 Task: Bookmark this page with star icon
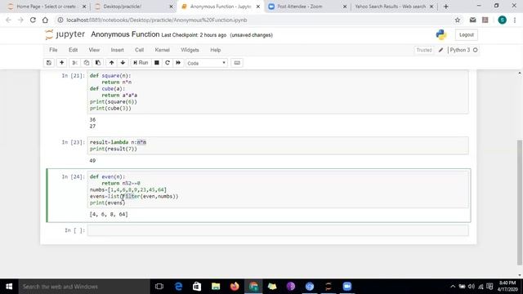pyautogui.click(x=458, y=20)
